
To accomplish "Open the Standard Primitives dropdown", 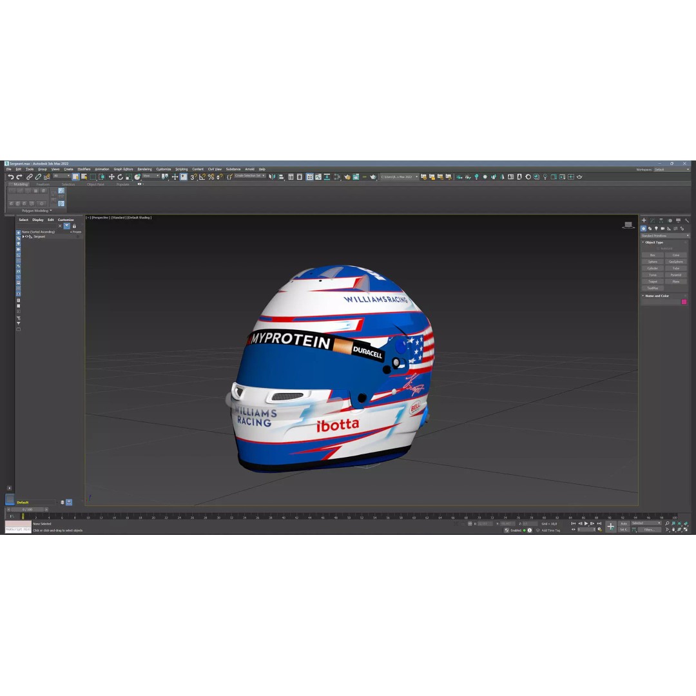I will pos(664,235).
